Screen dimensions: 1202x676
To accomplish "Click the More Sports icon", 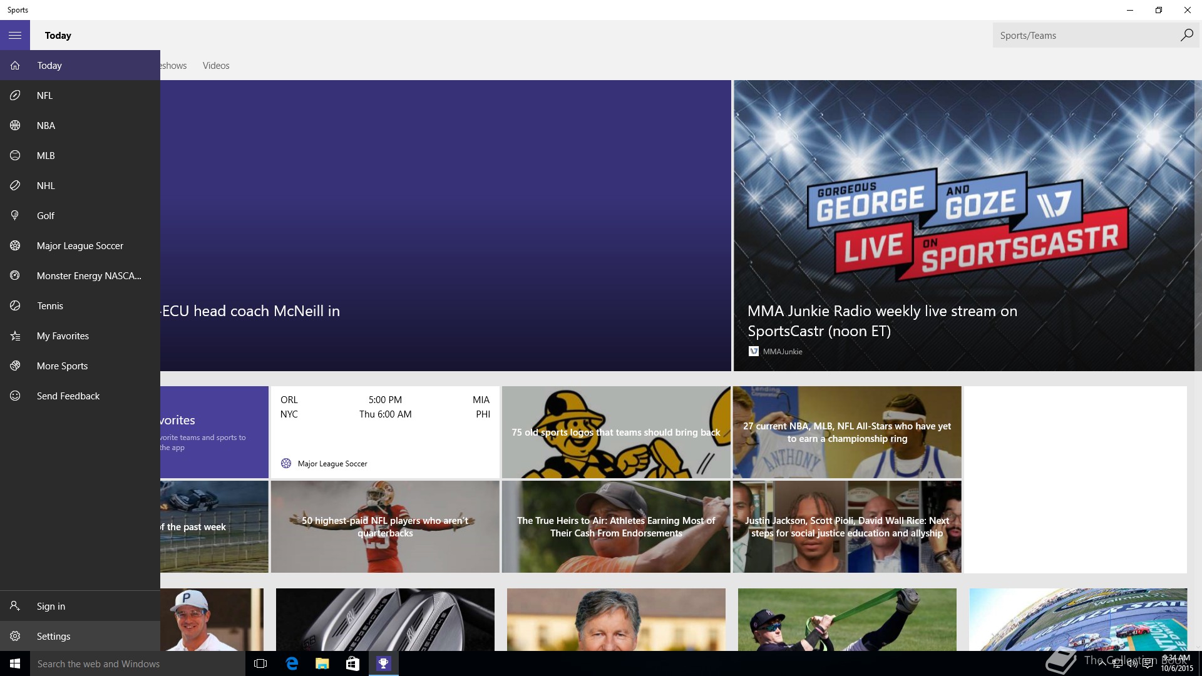I will pyautogui.click(x=15, y=366).
